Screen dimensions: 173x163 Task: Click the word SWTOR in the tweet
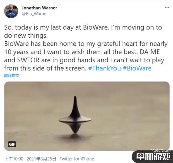pos(28,60)
